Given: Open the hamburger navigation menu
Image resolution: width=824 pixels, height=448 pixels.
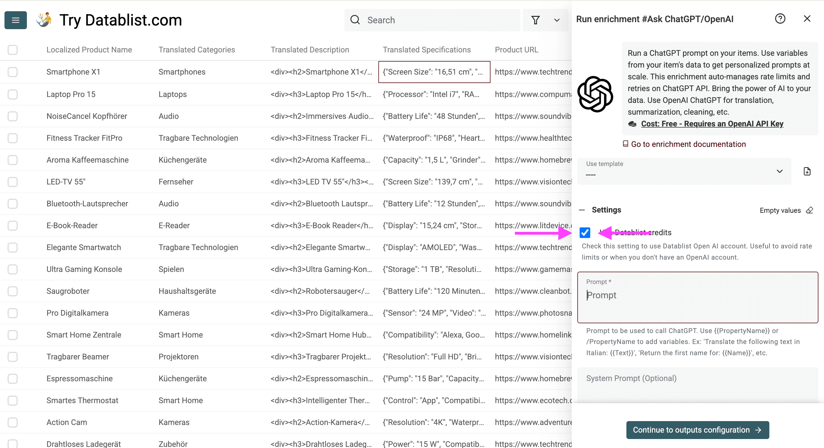Looking at the screenshot, I should pos(15,20).
